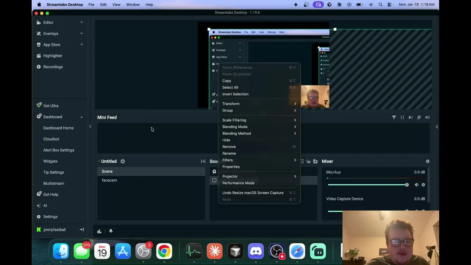Log out via the arrow next to jonnyfastball
Viewport: 471px width, 265px height.
82,230
